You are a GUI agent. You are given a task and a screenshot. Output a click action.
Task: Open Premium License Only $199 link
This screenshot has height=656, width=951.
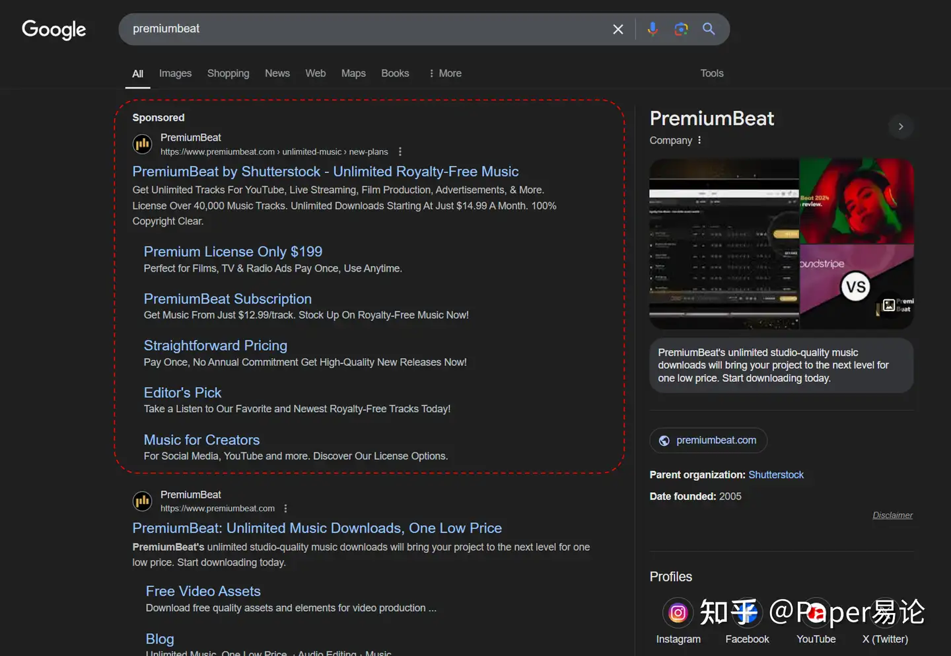(233, 252)
